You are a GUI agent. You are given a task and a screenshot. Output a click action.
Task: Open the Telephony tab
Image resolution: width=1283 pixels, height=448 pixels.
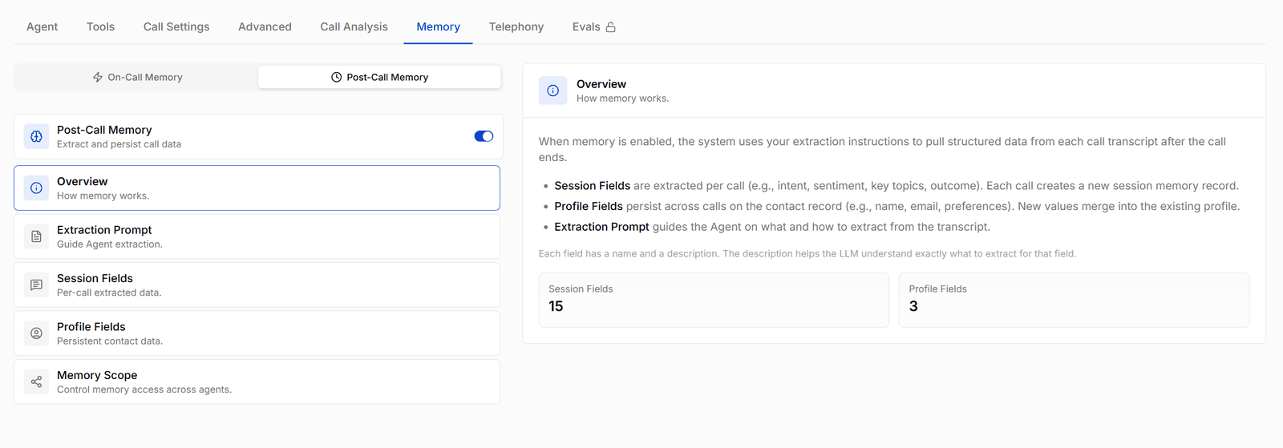516,26
